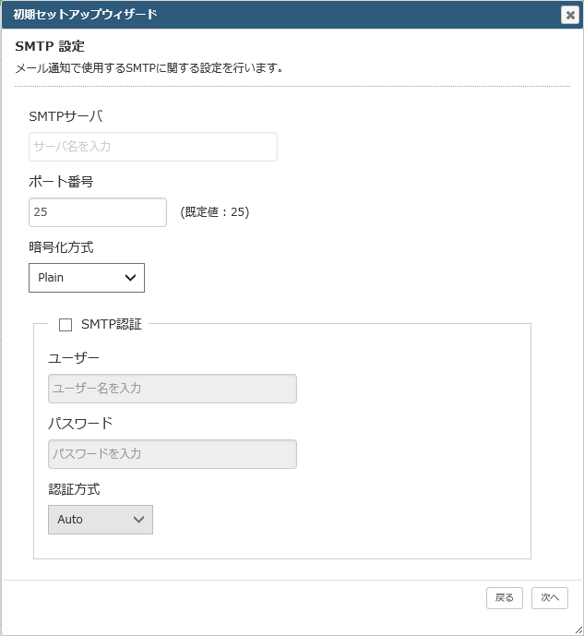Image resolution: width=584 pixels, height=636 pixels.
Task: Click the 暗号化方式 label
Action: (x=61, y=247)
